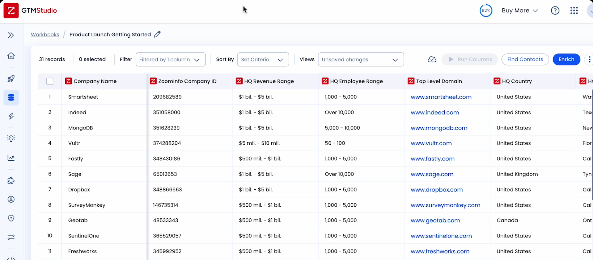This screenshot has width=593, height=260.
Task: Click the cloud sync icon
Action: tap(432, 59)
